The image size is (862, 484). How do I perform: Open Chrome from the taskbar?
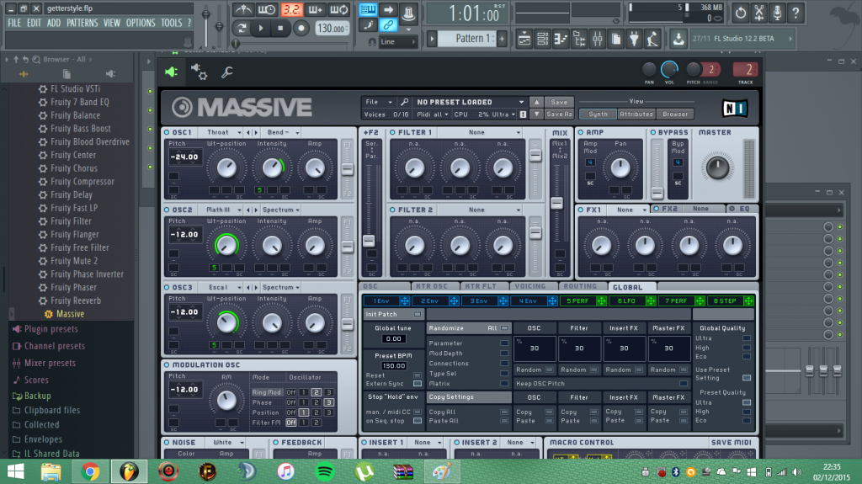click(x=90, y=472)
